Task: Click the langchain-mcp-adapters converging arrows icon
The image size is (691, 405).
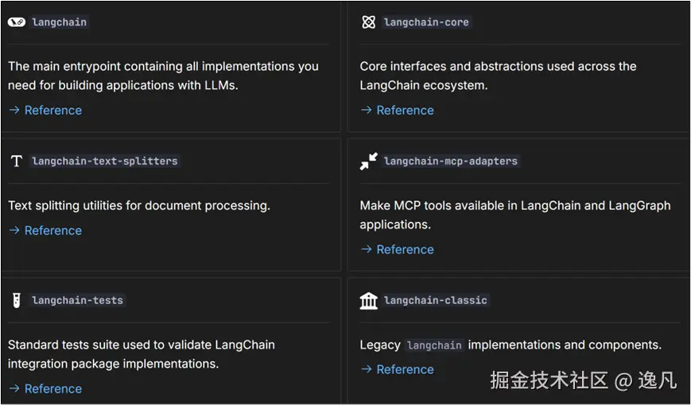Action: tap(368, 162)
